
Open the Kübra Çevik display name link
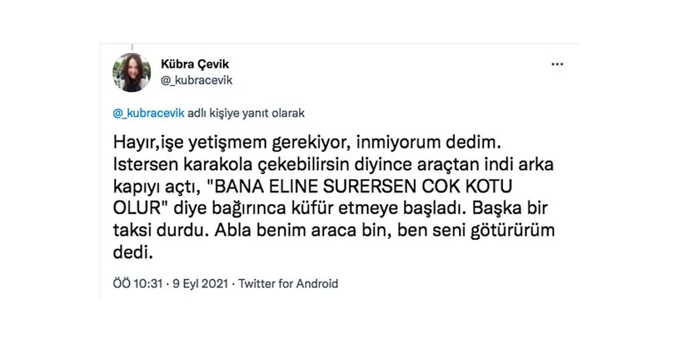click(195, 64)
